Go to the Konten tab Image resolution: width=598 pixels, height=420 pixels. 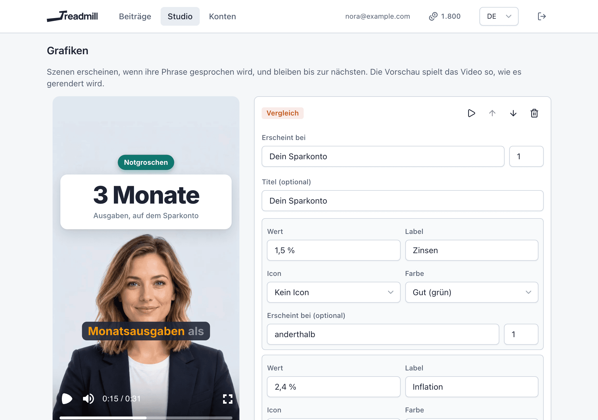coord(222,16)
